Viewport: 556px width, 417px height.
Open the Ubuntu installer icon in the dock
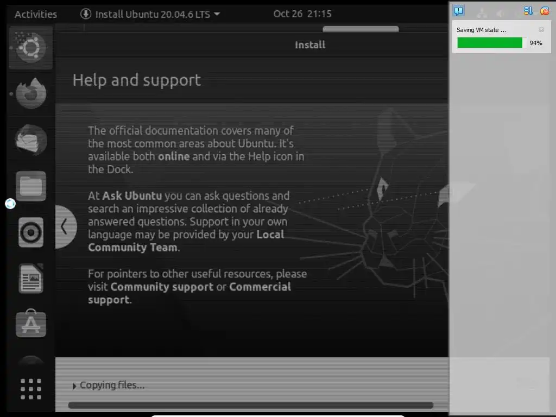(x=31, y=47)
